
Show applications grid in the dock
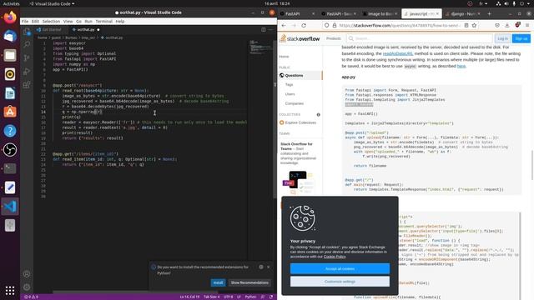[10, 291]
